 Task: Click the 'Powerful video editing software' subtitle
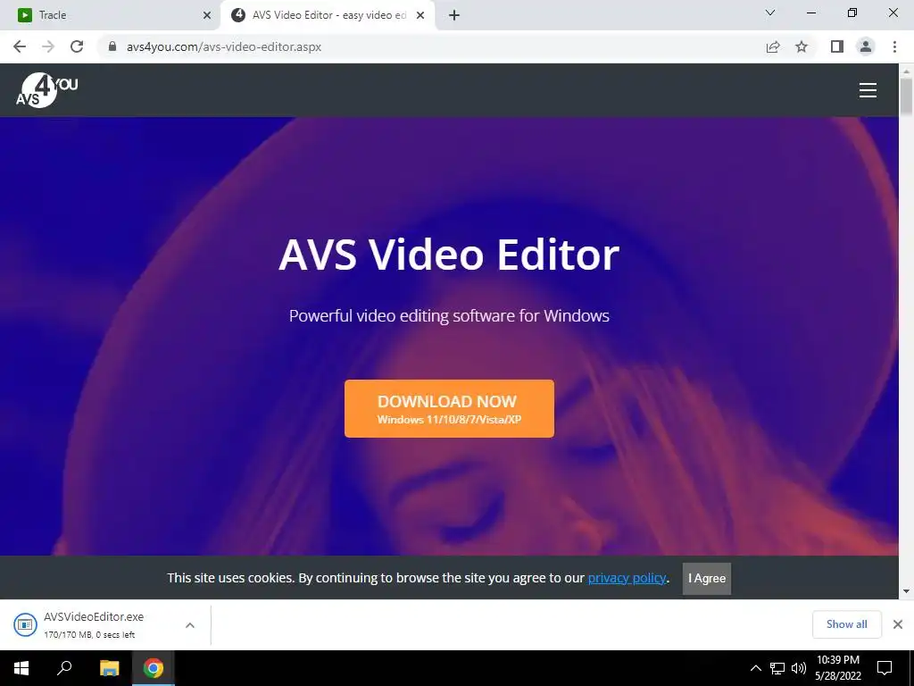click(x=449, y=315)
